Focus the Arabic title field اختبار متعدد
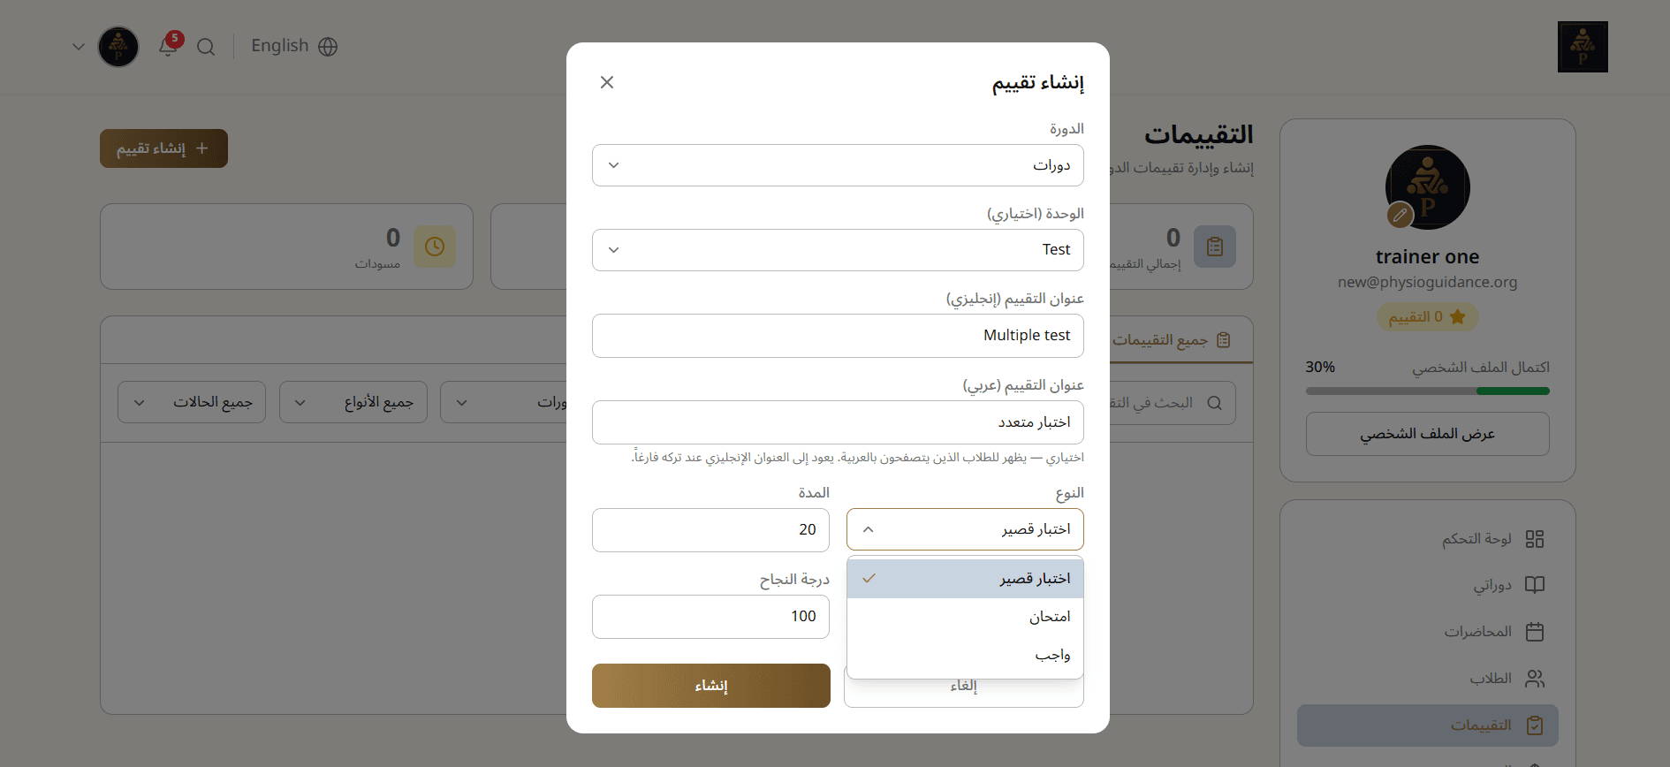The width and height of the screenshot is (1670, 767). (838, 422)
